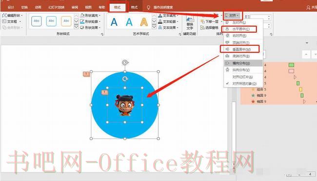Image resolution: width=317 pixels, height=181 pixels.
Task: Select 纵向分布 distribute vertically icon
Action: pos(227,70)
